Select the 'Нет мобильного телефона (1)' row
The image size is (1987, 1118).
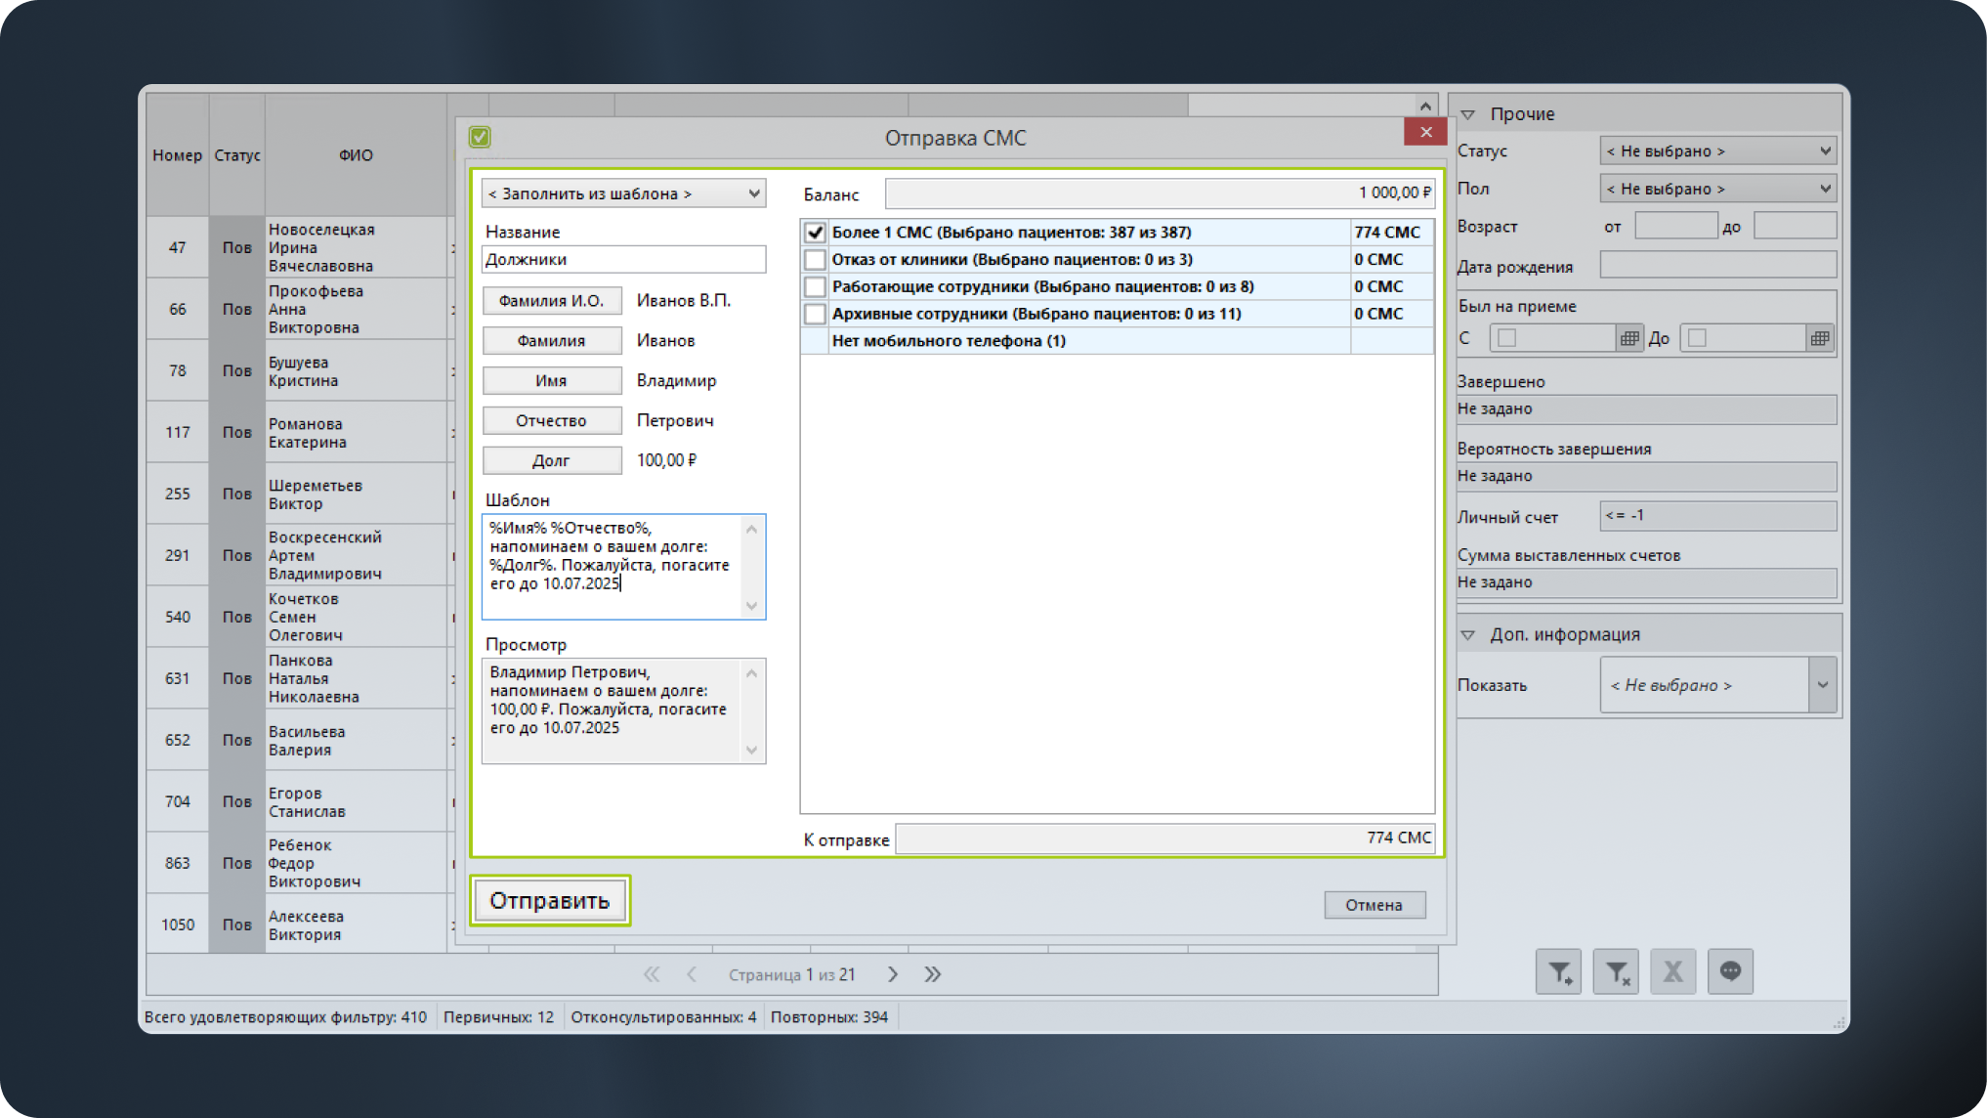(1117, 341)
